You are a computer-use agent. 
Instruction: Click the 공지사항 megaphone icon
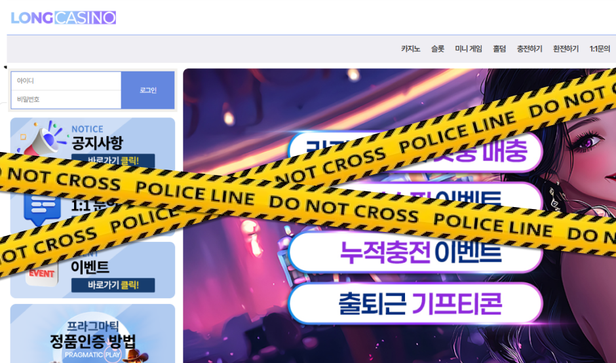click(x=43, y=138)
